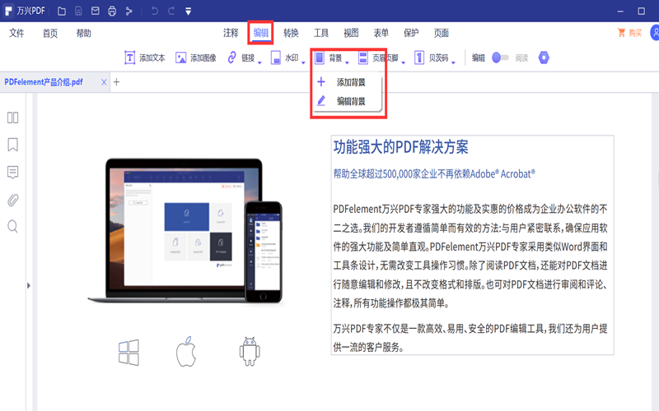The width and height of the screenshot is (659, 411).
Task: Click the email envelope icon
Action: point(95,12)
